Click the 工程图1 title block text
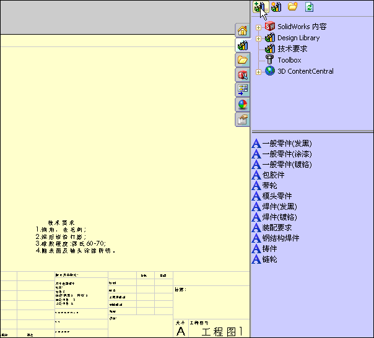The height and width of the screenshot is (338, 374). pyautogui.click(x=222, y=332)
